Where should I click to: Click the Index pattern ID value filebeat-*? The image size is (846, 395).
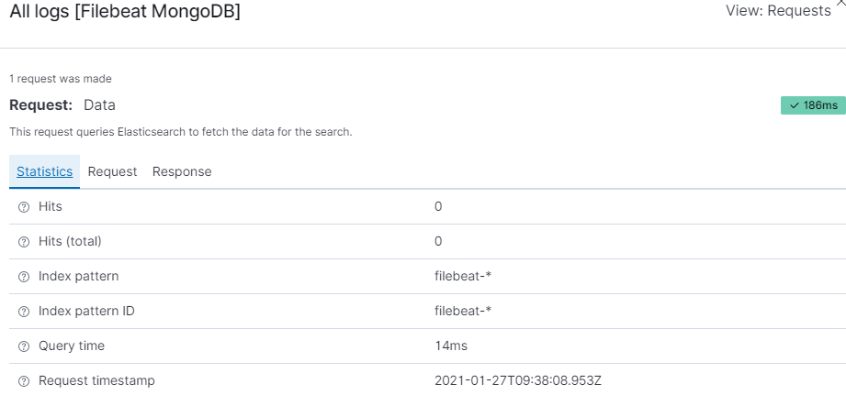(x=463, y=311)
